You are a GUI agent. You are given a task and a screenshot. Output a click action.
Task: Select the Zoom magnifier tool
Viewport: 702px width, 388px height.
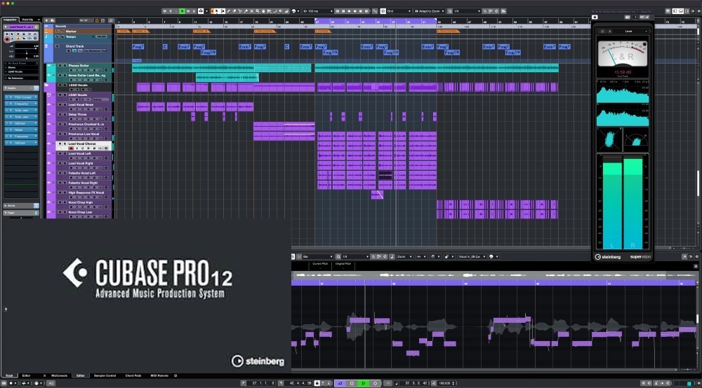pos(258,11)
